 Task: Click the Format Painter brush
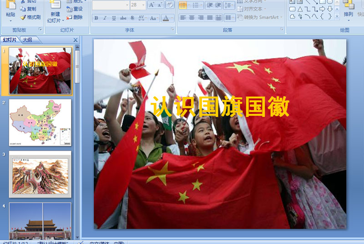[x=30, y=17]
